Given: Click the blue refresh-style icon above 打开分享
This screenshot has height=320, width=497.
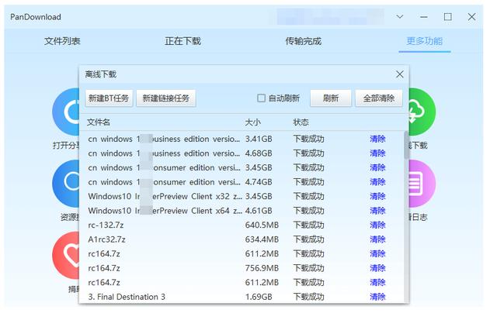Looking at the screenshot, I should (66, 112).
